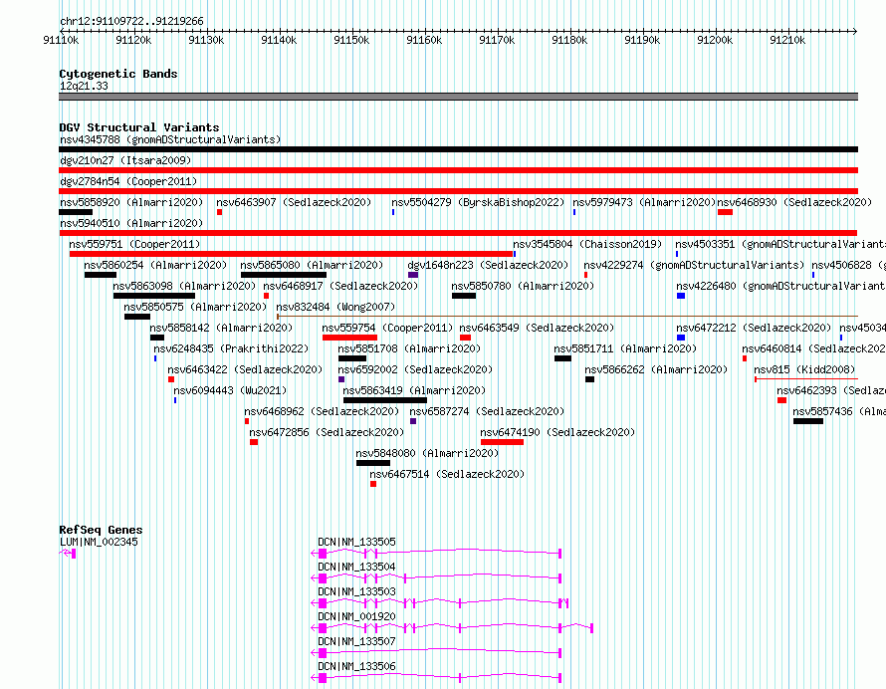Image resolution: width=886 pixels, height=689 pixels.
Task: Click nsv6463907 (Sedlazeck2020) variant label
Action: (294, 202)
